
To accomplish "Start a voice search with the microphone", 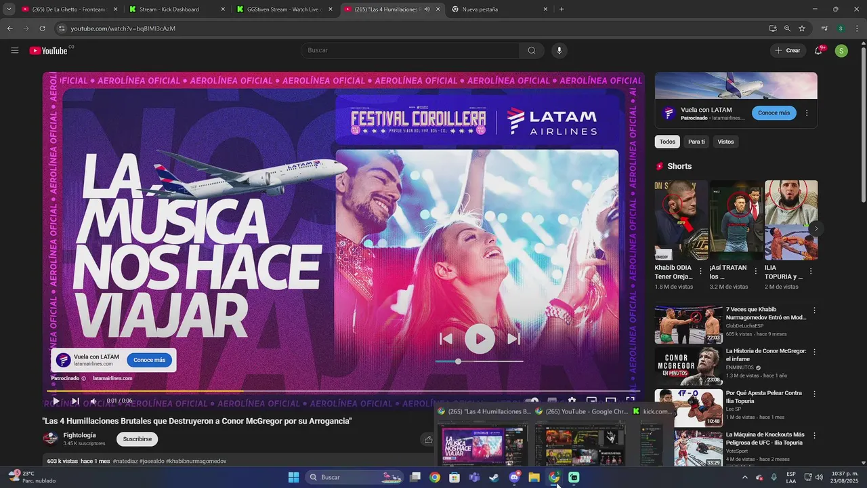I will point(559,50).
